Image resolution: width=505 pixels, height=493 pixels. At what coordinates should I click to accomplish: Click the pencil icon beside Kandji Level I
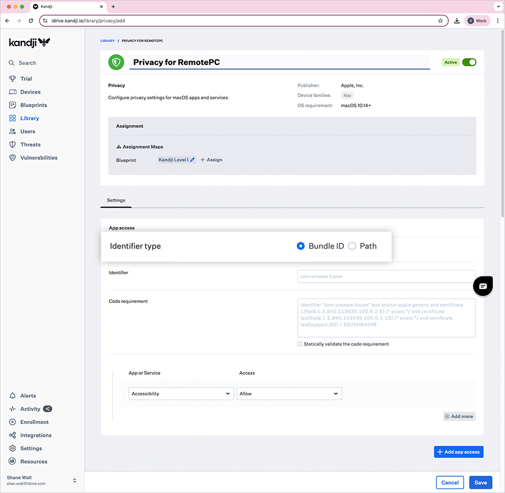192,160
